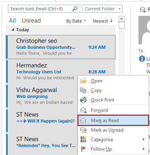
Task: Open the By Date sort dropdown
Action: point(76,21)
